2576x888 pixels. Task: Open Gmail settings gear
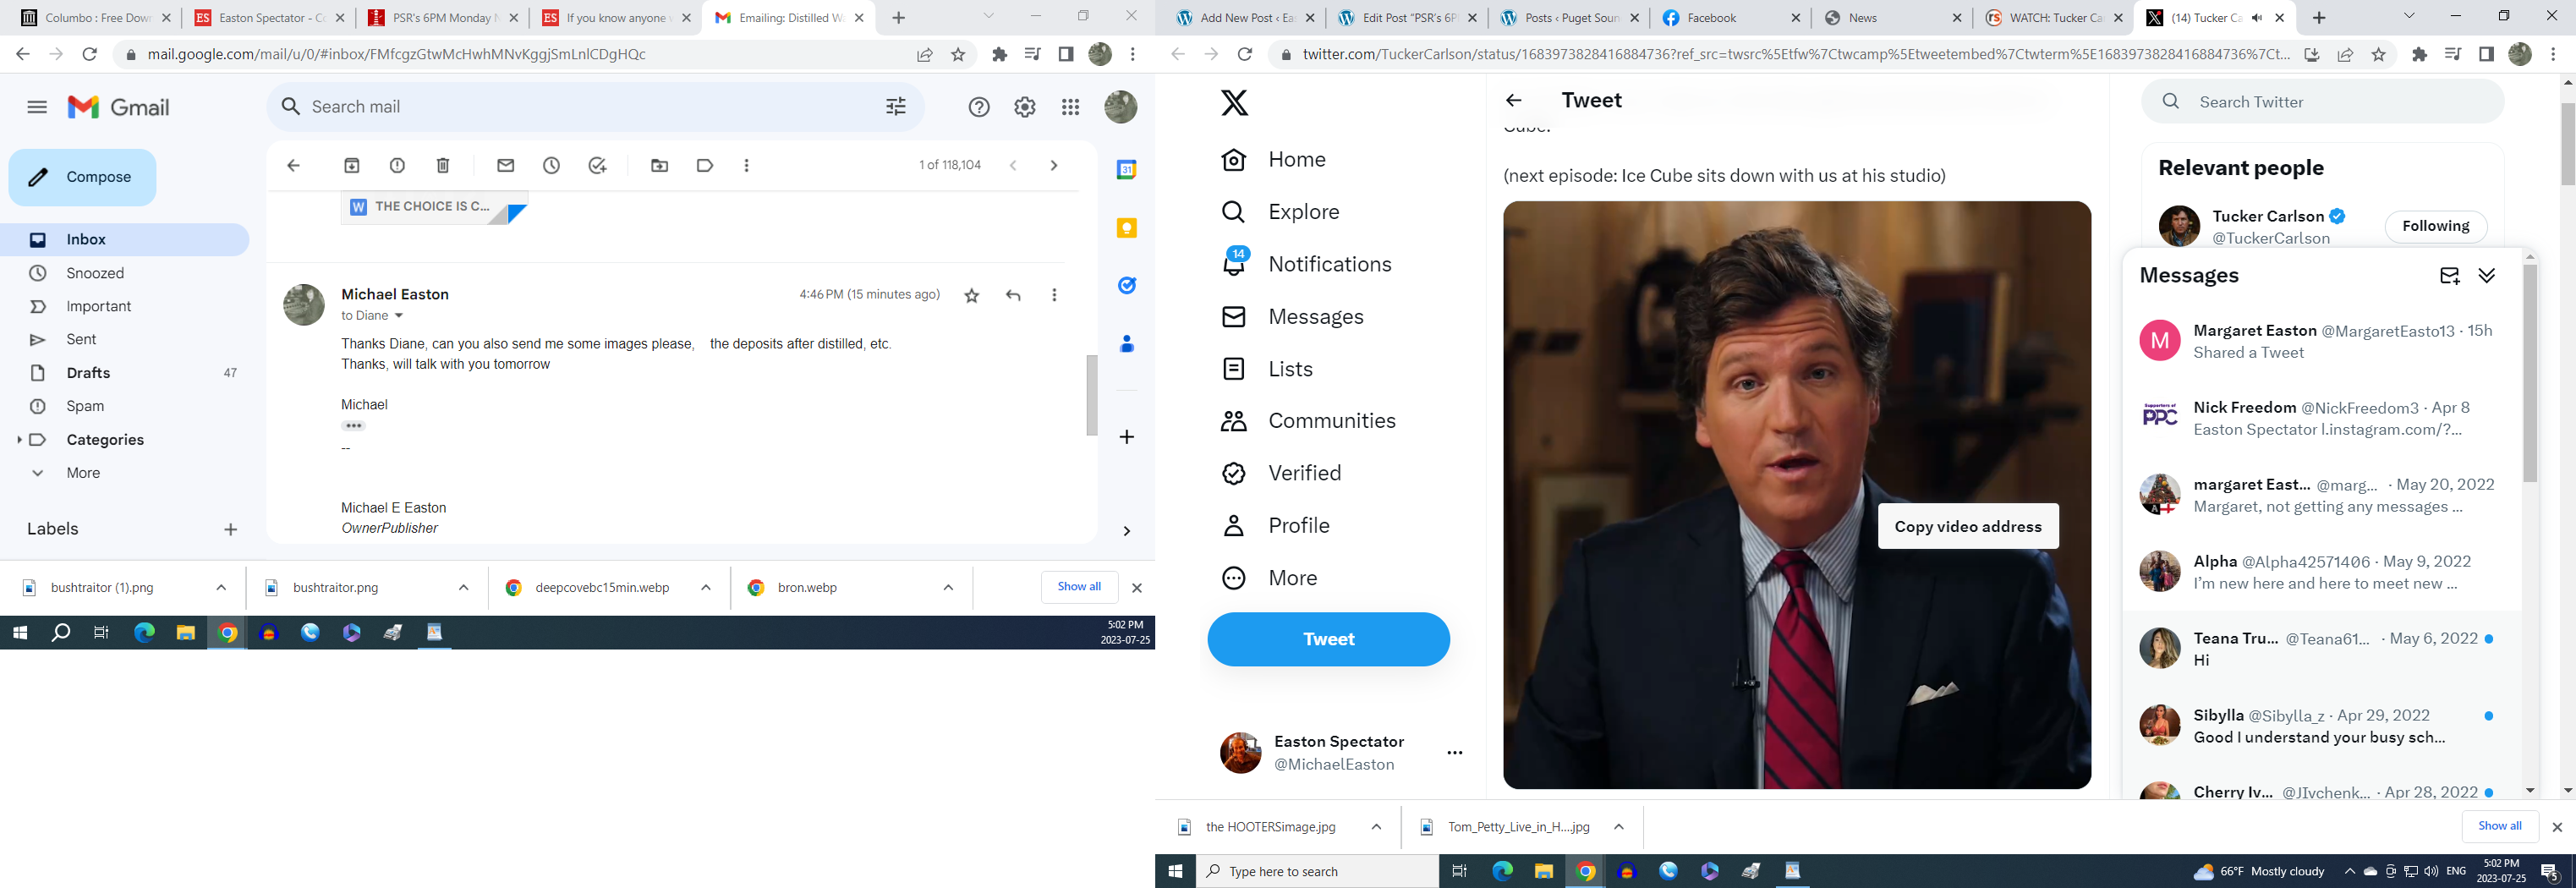click(1025, 107)
